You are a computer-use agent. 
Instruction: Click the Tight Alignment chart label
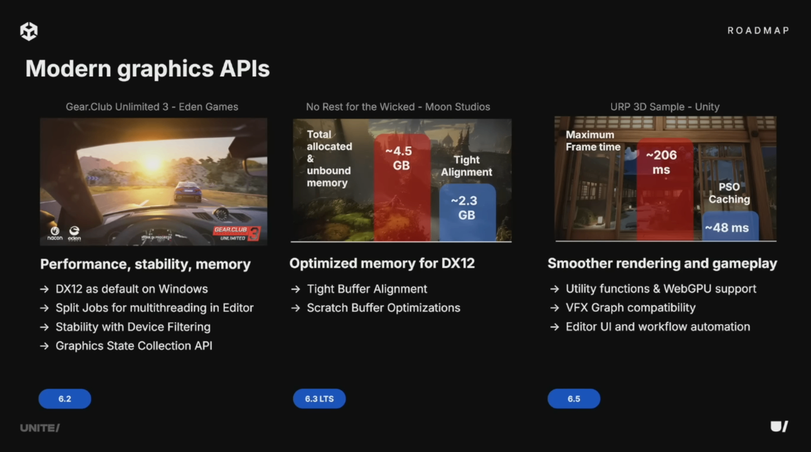466,166
